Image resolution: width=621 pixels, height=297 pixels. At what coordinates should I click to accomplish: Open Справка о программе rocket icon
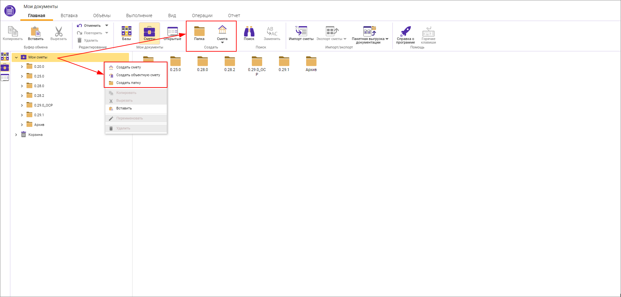tap(405, 31)
